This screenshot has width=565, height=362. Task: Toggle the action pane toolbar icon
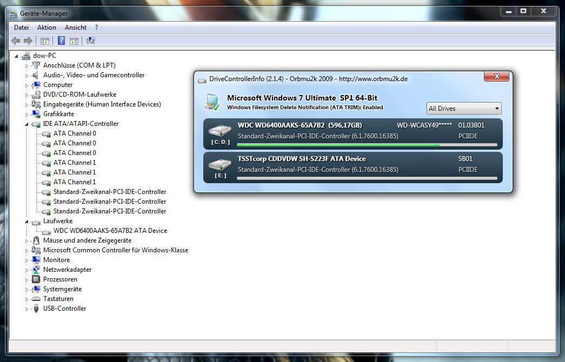74,41
